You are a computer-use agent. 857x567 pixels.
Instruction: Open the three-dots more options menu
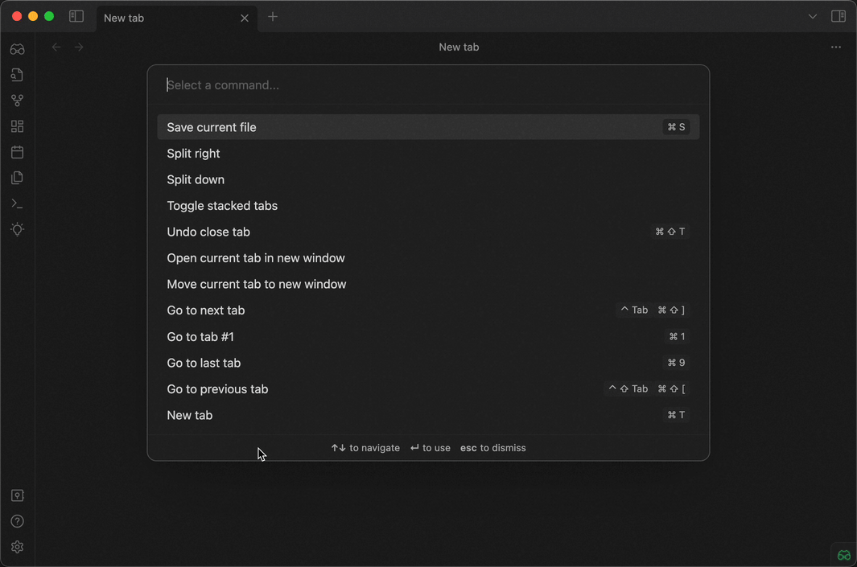[836, 47]
